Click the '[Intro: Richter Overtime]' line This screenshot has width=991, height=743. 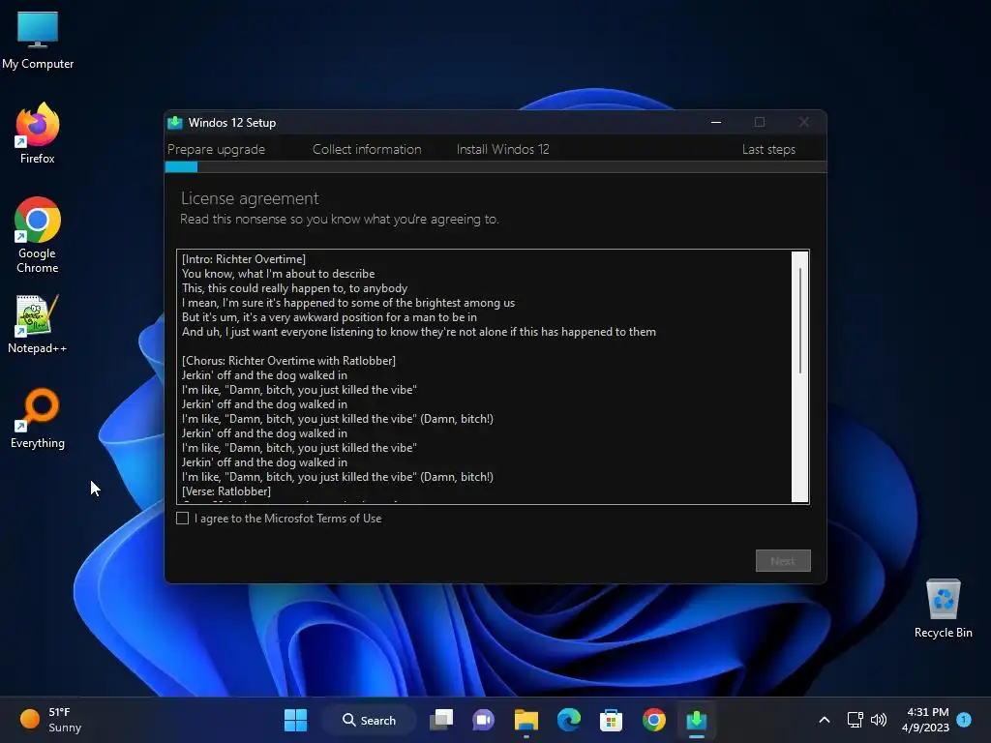(243, 259)
